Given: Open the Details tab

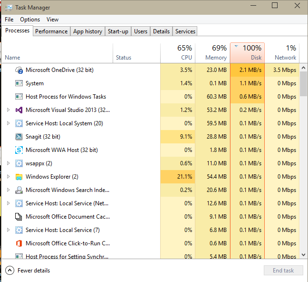Looking at the screenshot, I should pos(161,31).
